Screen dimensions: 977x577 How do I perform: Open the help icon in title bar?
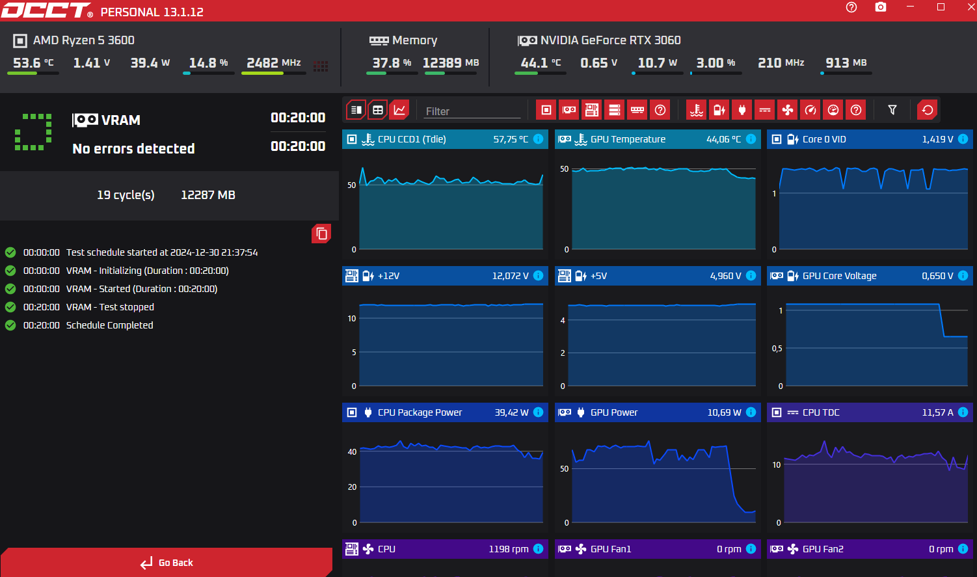[x=851, y=7]
